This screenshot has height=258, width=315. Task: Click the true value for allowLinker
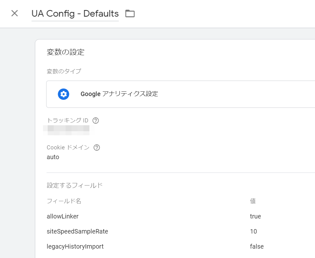click(x=255, y=216)
